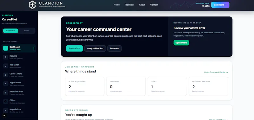Click 'NEEDS ATTENTION' label

click(x=77, y=110)
